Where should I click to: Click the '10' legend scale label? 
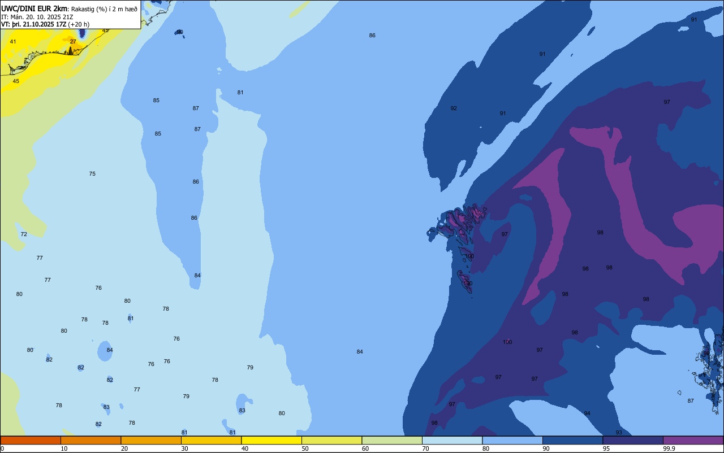pyautogui.click(x=64, y=448)
